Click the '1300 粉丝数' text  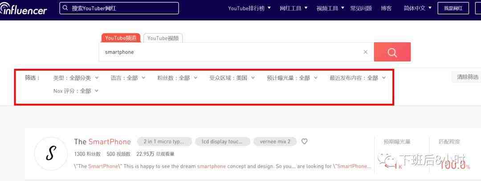coord(88,154)
